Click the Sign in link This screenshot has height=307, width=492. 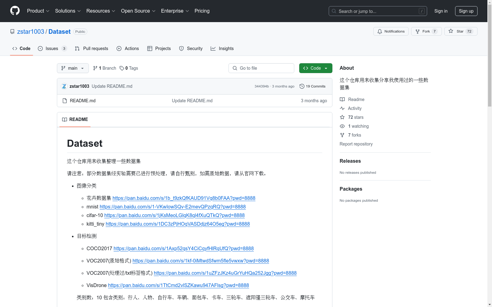point(441,11)
